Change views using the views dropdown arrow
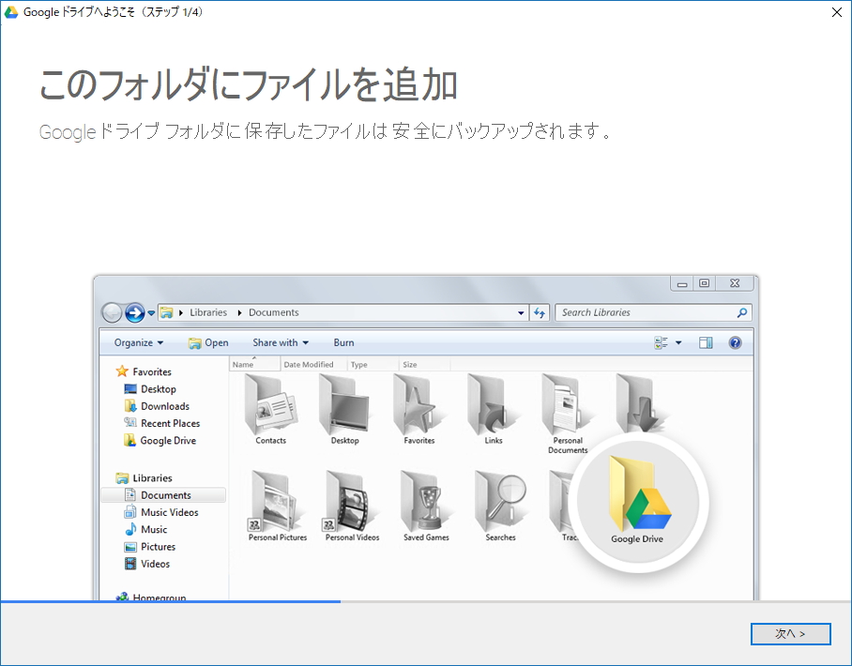This screenshot has width=852, height=666. [677, 342]
